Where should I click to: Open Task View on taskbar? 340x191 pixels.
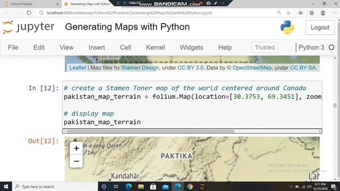(x=116, y=186)
